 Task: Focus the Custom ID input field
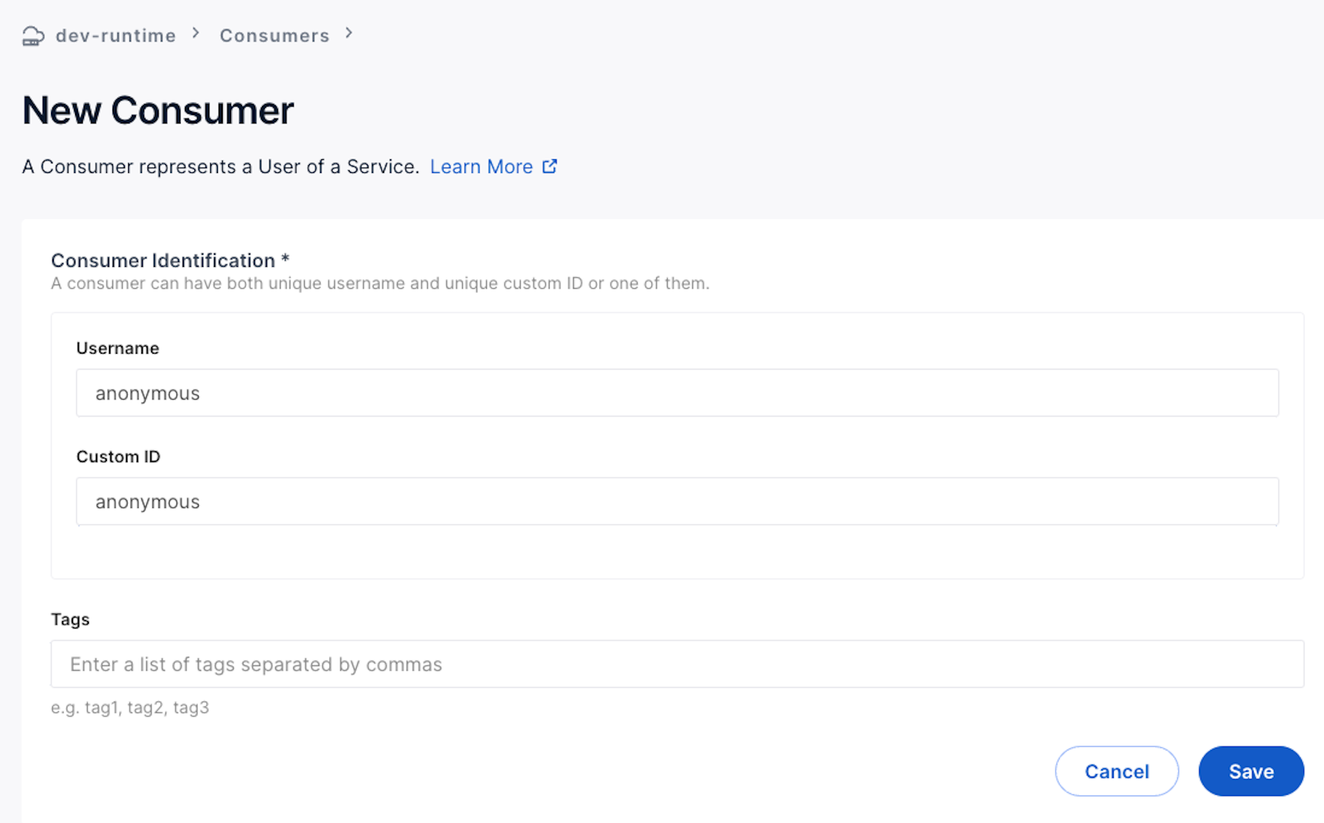coord(676,502)
